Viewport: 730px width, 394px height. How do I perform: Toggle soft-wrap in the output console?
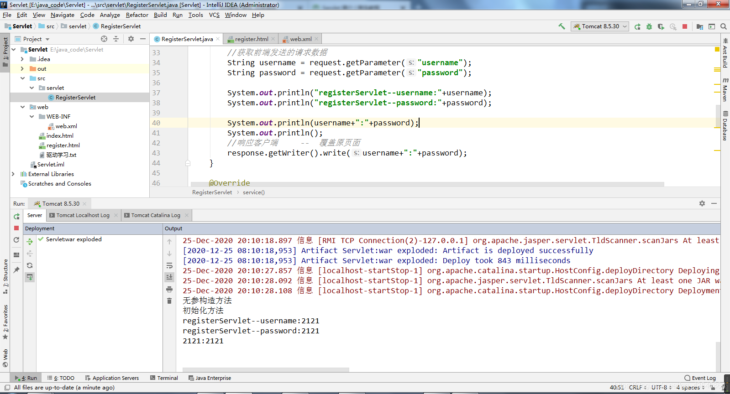(169, 265)
